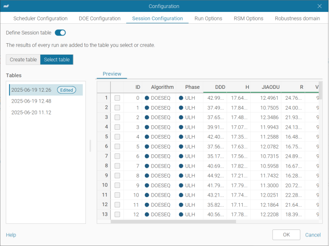Screen dimensions: 329x246
Task: Tick the checkbox in row 7
Action: pos(117,156)
